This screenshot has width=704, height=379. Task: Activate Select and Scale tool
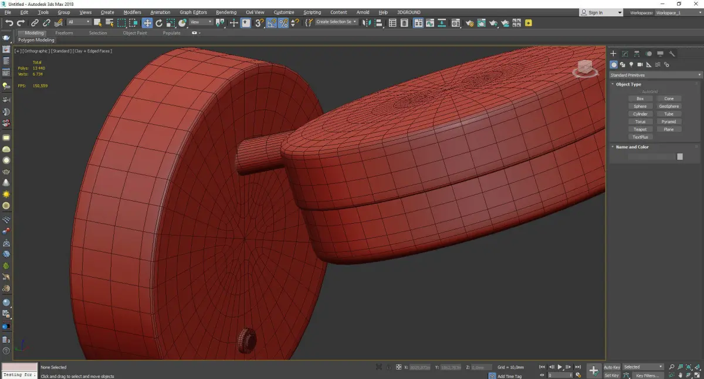170,23
